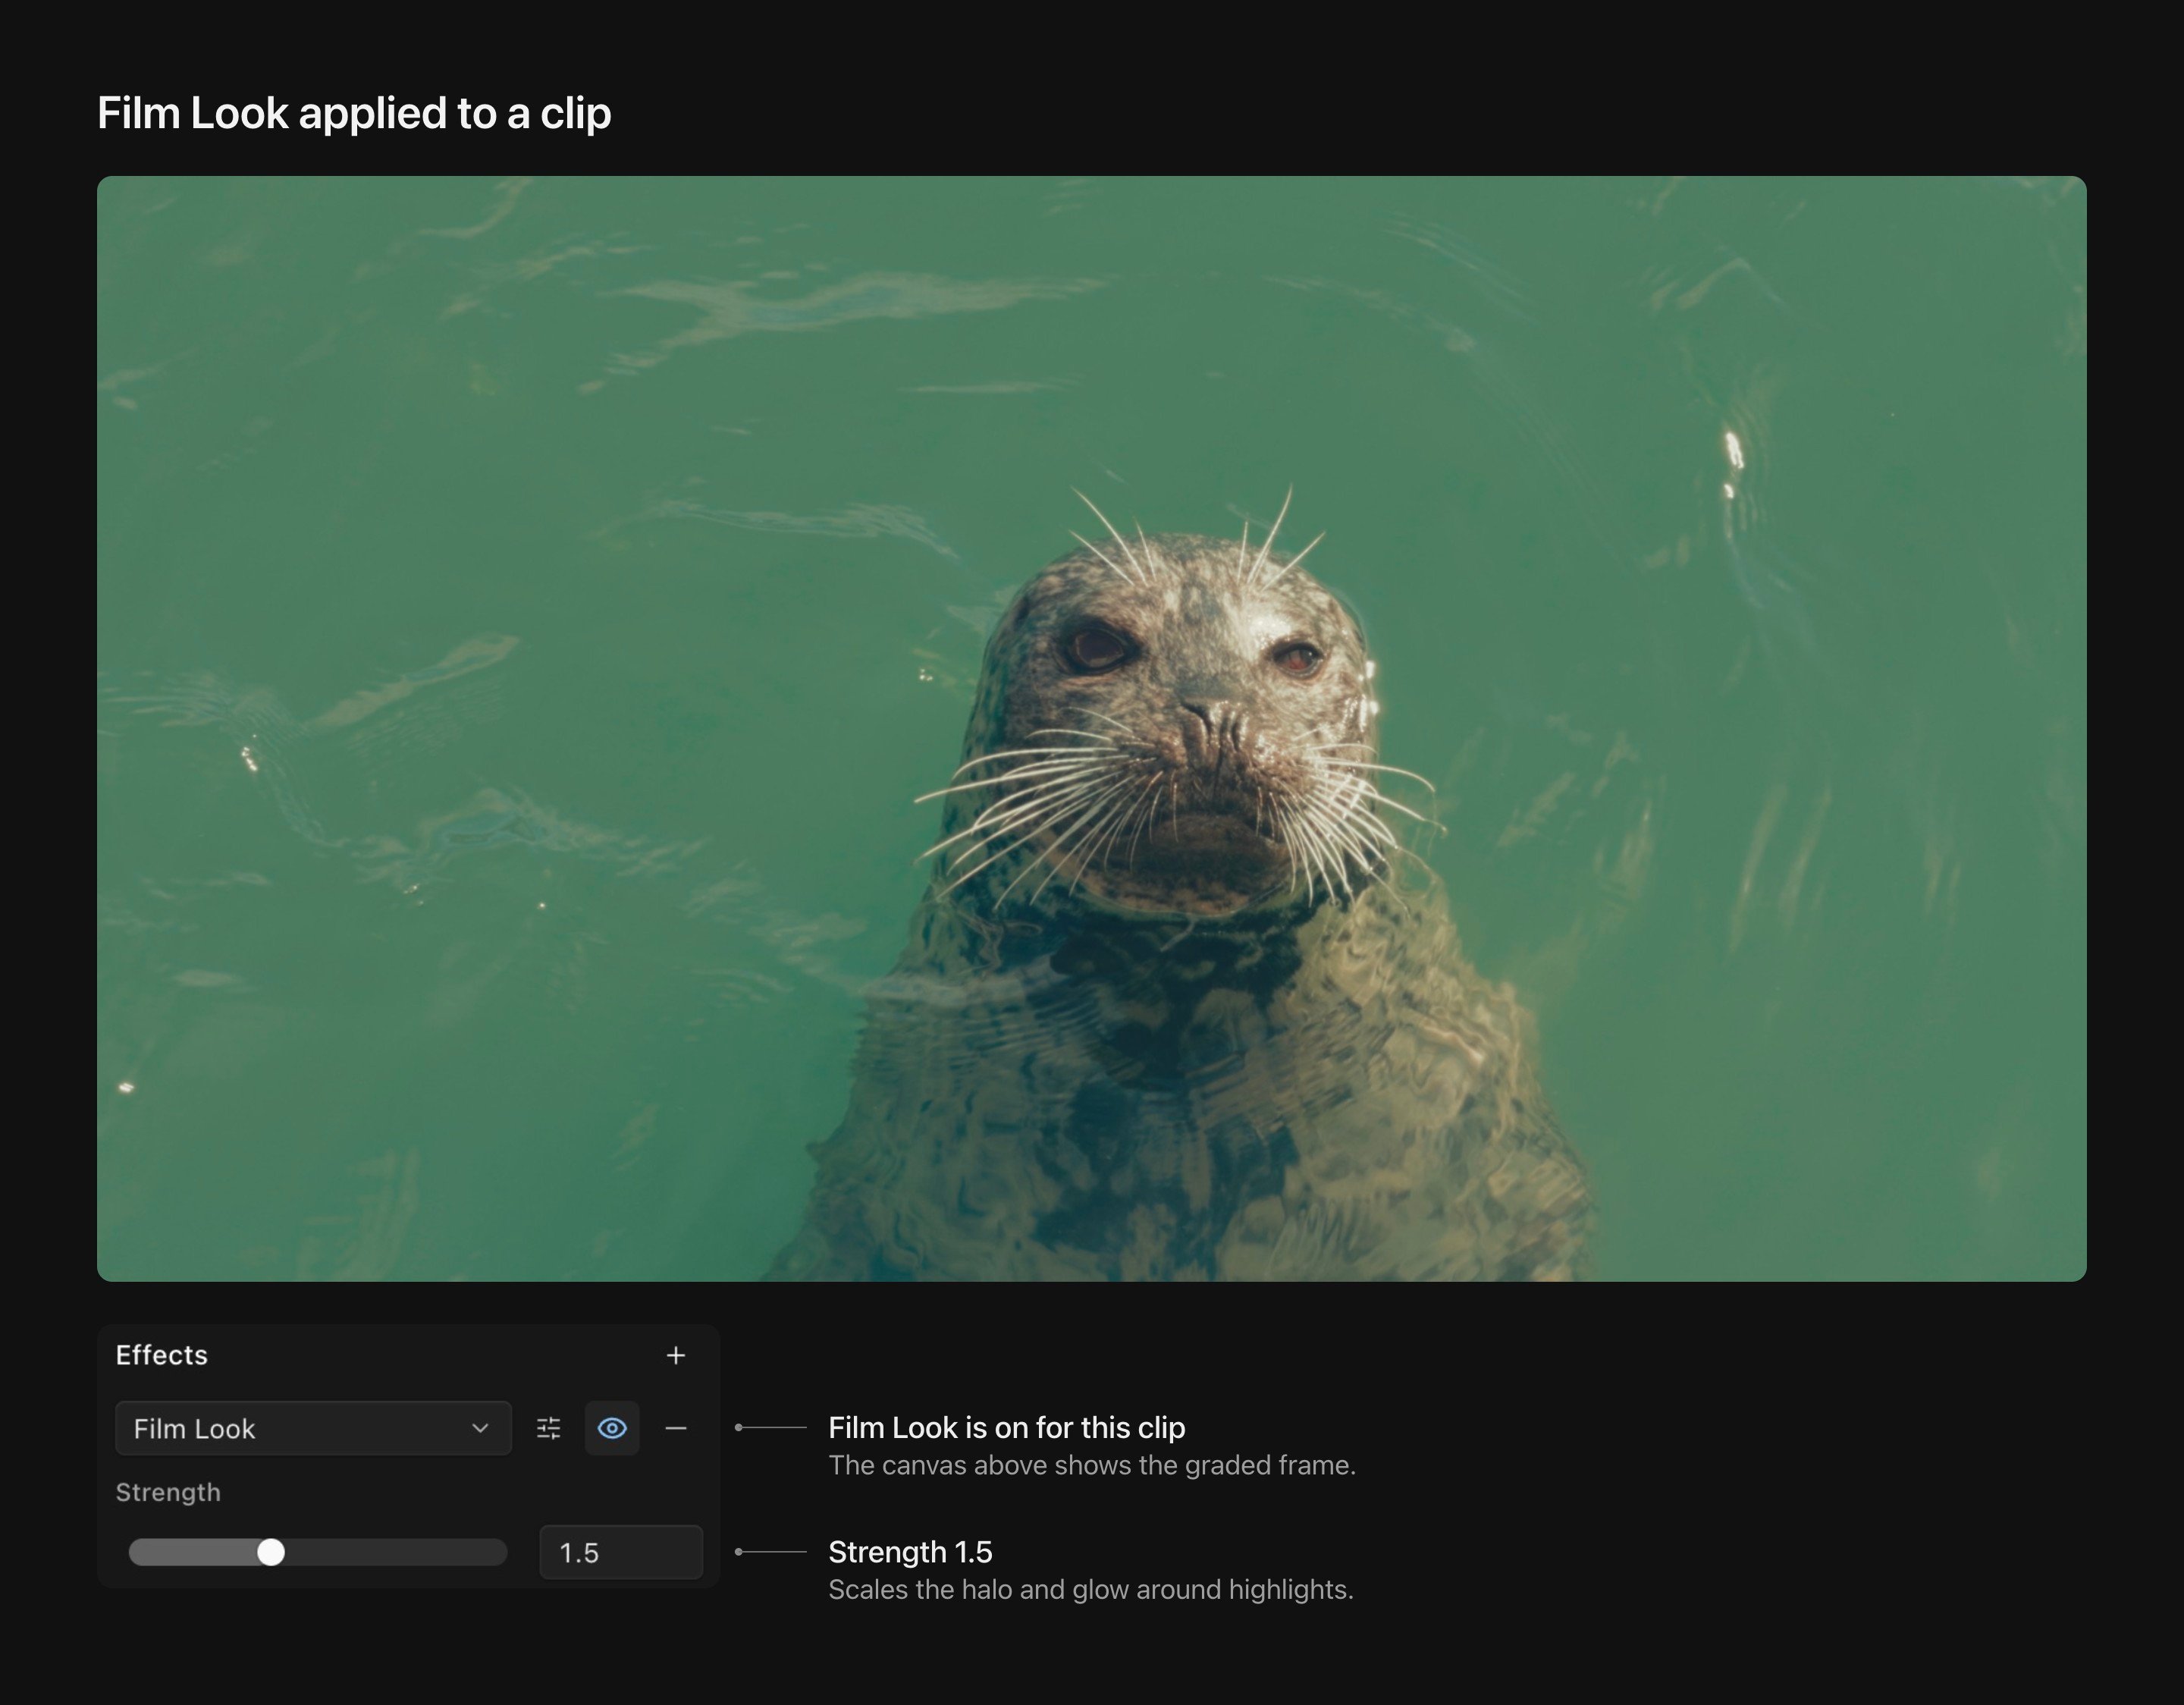The width and height of the screenshot is (2184, 1705).
Task: Click the seal clip preview canvas
Action: [1092, 728]
